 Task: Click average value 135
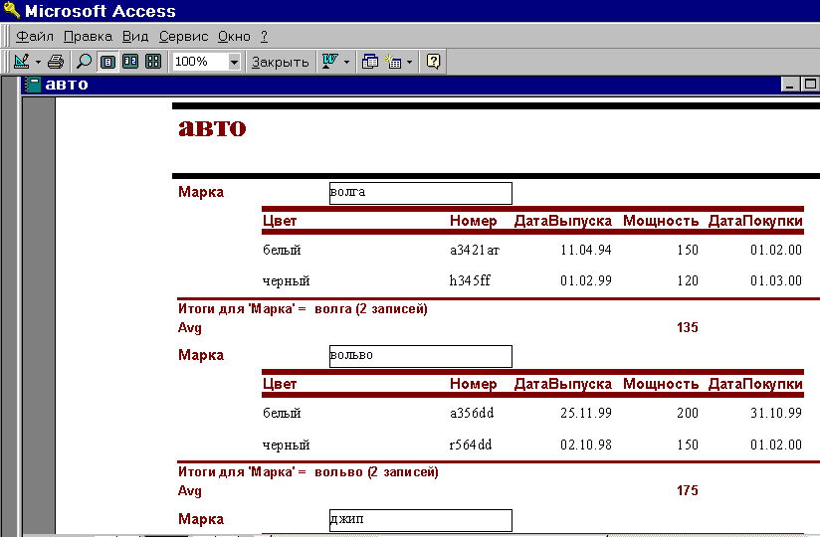[688, 327]
